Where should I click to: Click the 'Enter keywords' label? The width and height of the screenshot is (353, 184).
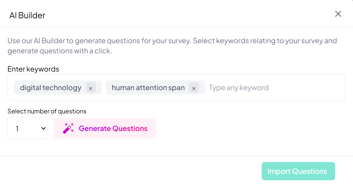point(33,69)
